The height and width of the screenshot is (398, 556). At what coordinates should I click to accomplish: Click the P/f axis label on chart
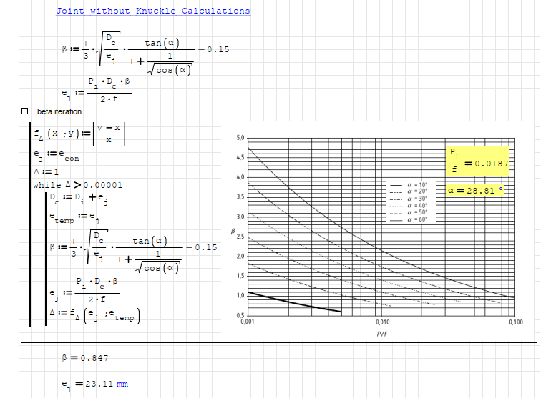pyautogui.click(x=381, y=334)
